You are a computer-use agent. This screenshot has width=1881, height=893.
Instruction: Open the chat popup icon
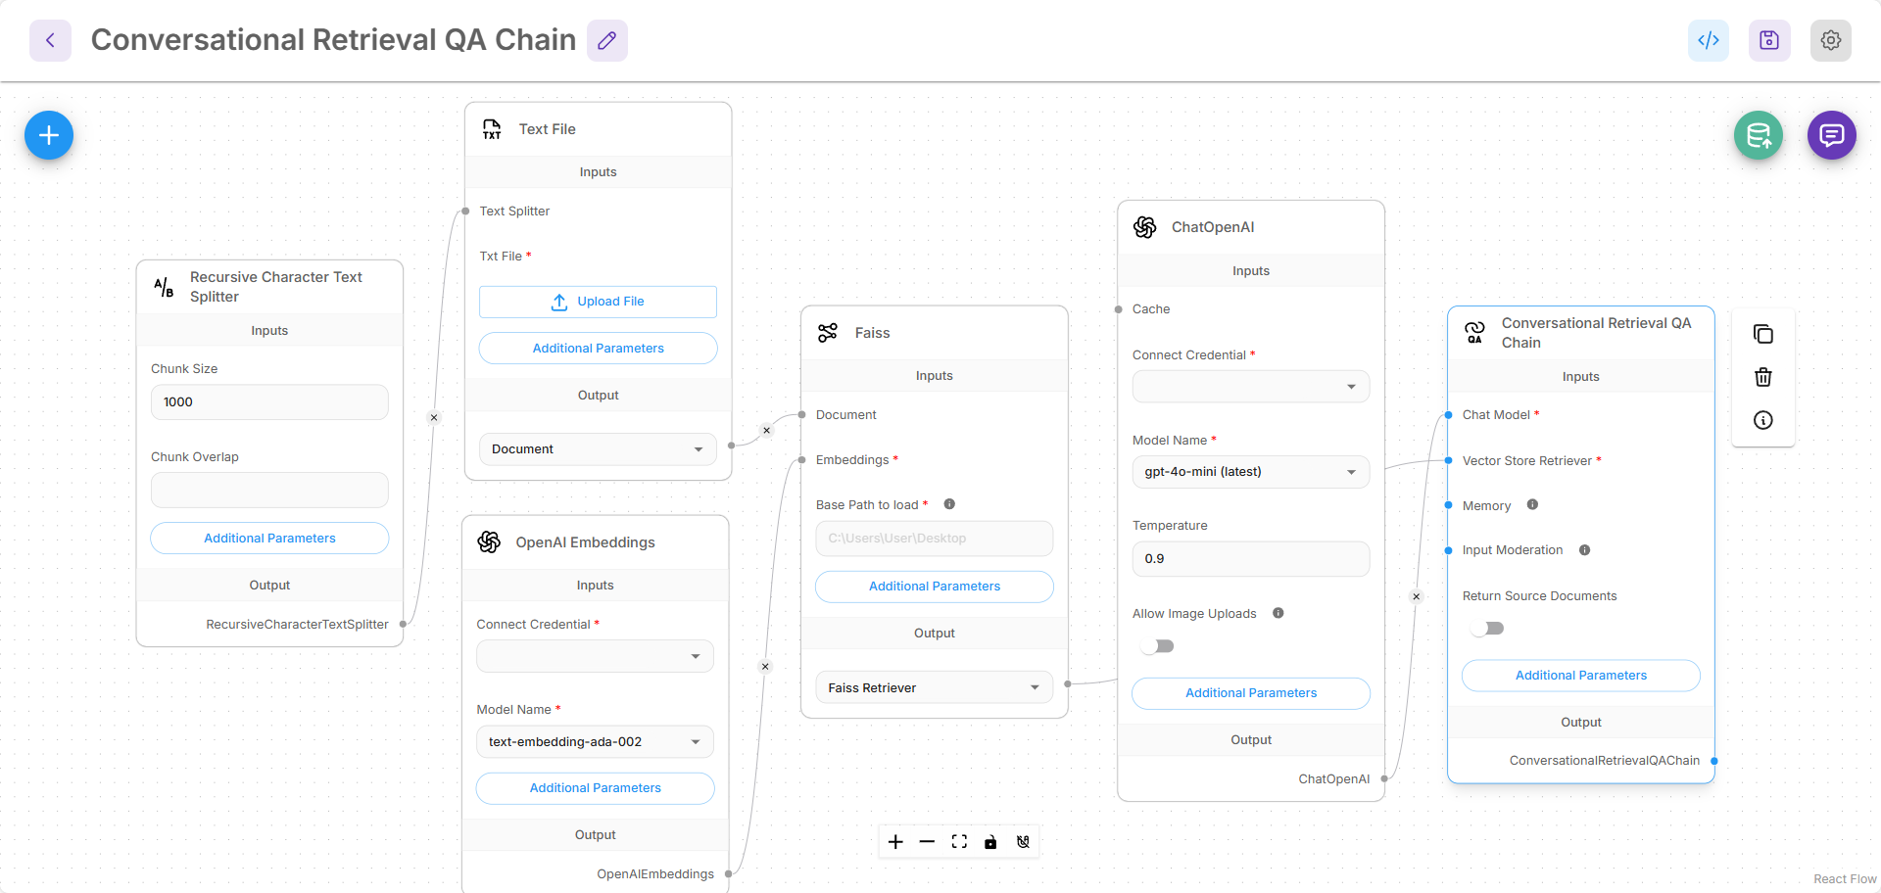(1830, 135)
